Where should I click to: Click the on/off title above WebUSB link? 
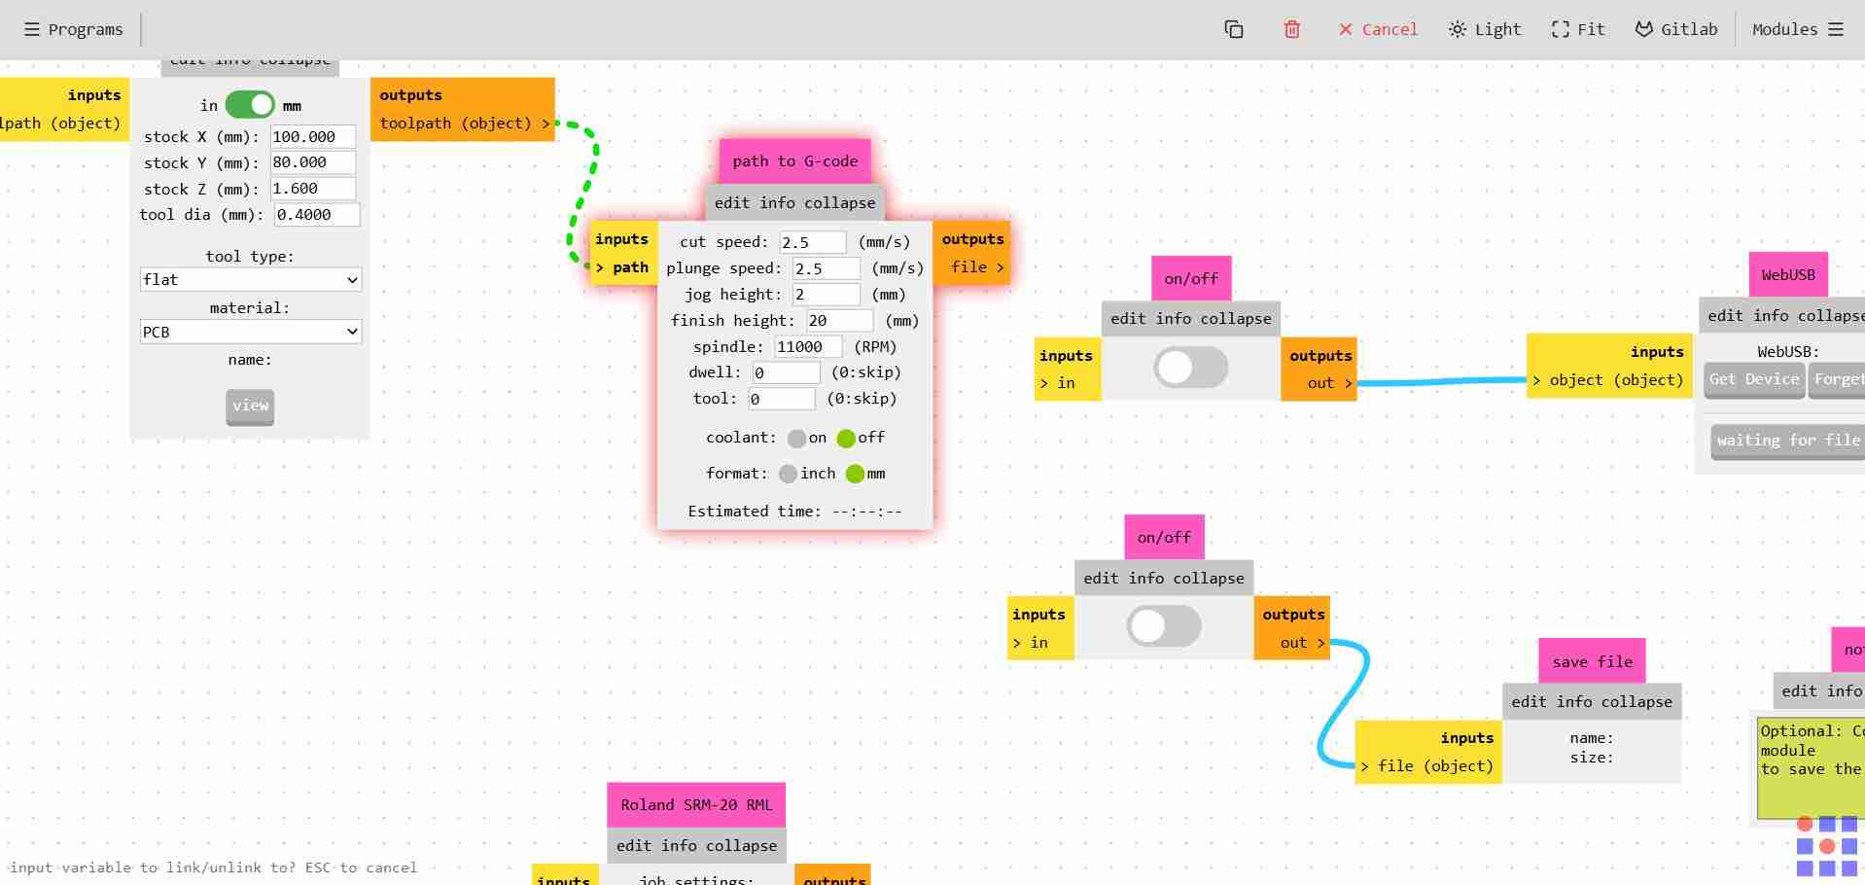[1191, 279]
